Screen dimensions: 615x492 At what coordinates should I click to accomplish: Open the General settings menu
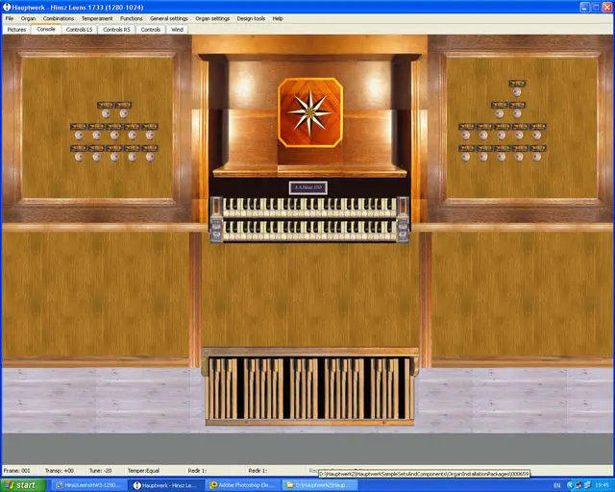[168, 18]
